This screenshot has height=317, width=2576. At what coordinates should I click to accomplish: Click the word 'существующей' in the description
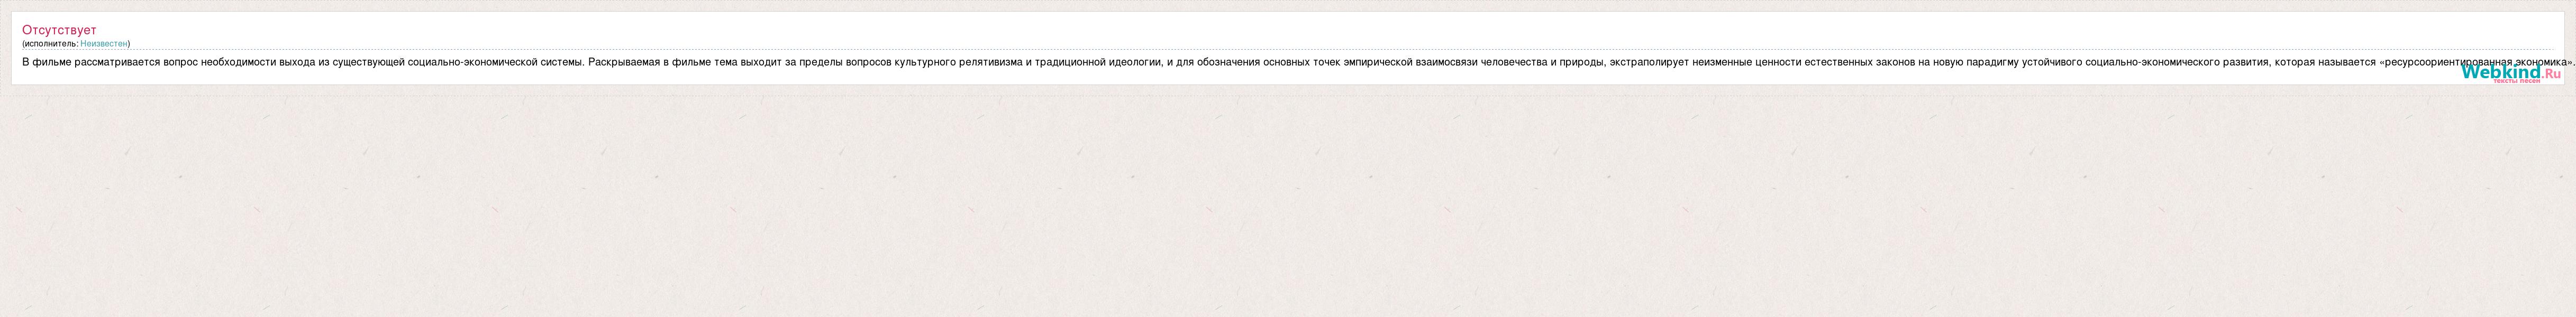point(368,62)
